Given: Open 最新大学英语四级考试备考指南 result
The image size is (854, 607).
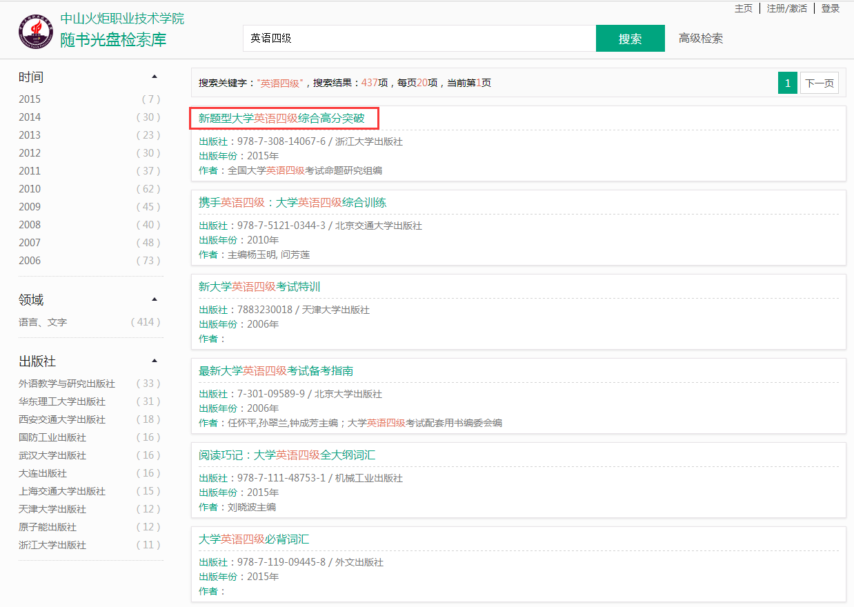Looking at the screenshot, I should click(x=276, y=371).
